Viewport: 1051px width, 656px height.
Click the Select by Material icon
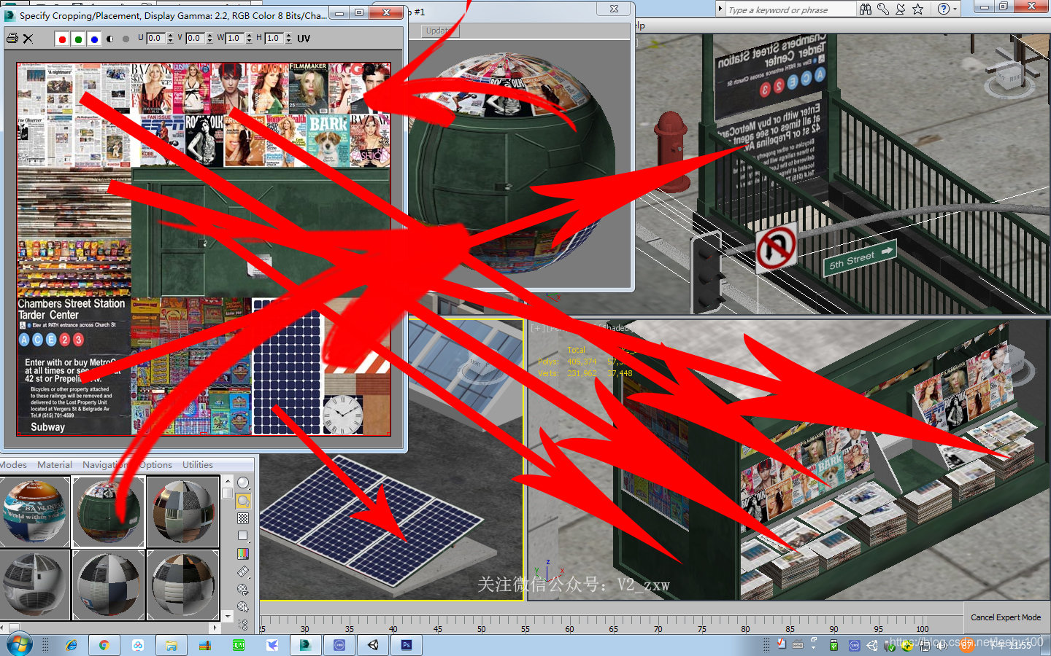coord(243,606)
